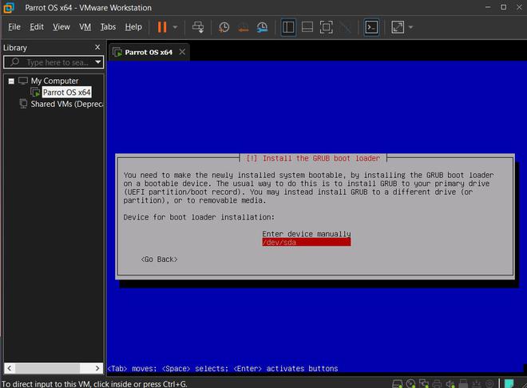
Task: Select 'Enter device manually' option
Action: [306, 234]
